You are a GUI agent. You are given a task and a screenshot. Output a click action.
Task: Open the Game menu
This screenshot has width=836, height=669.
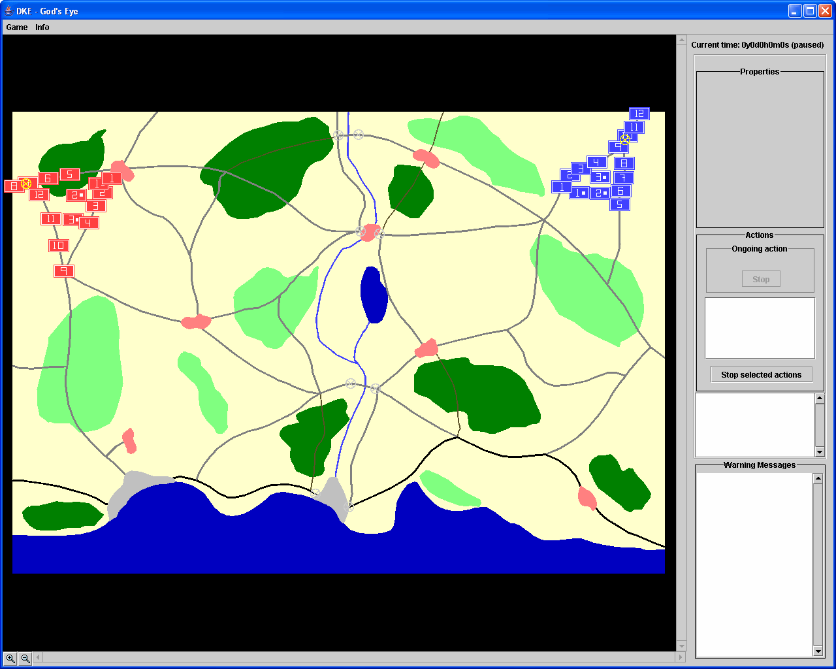(x=17, y=27)
